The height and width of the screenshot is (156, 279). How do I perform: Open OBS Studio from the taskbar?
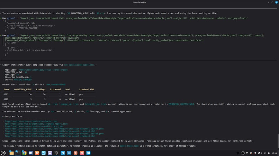[x=56, y=153]
